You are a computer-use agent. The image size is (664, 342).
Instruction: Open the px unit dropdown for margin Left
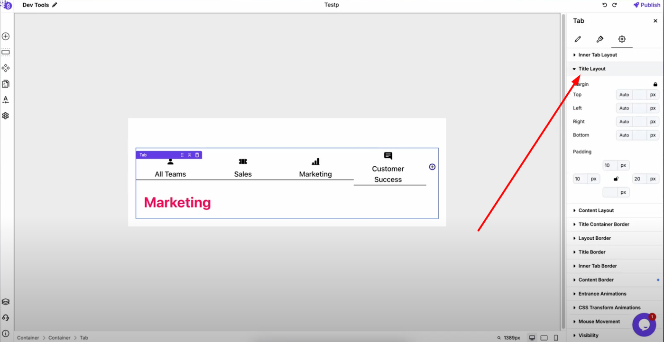653,108
